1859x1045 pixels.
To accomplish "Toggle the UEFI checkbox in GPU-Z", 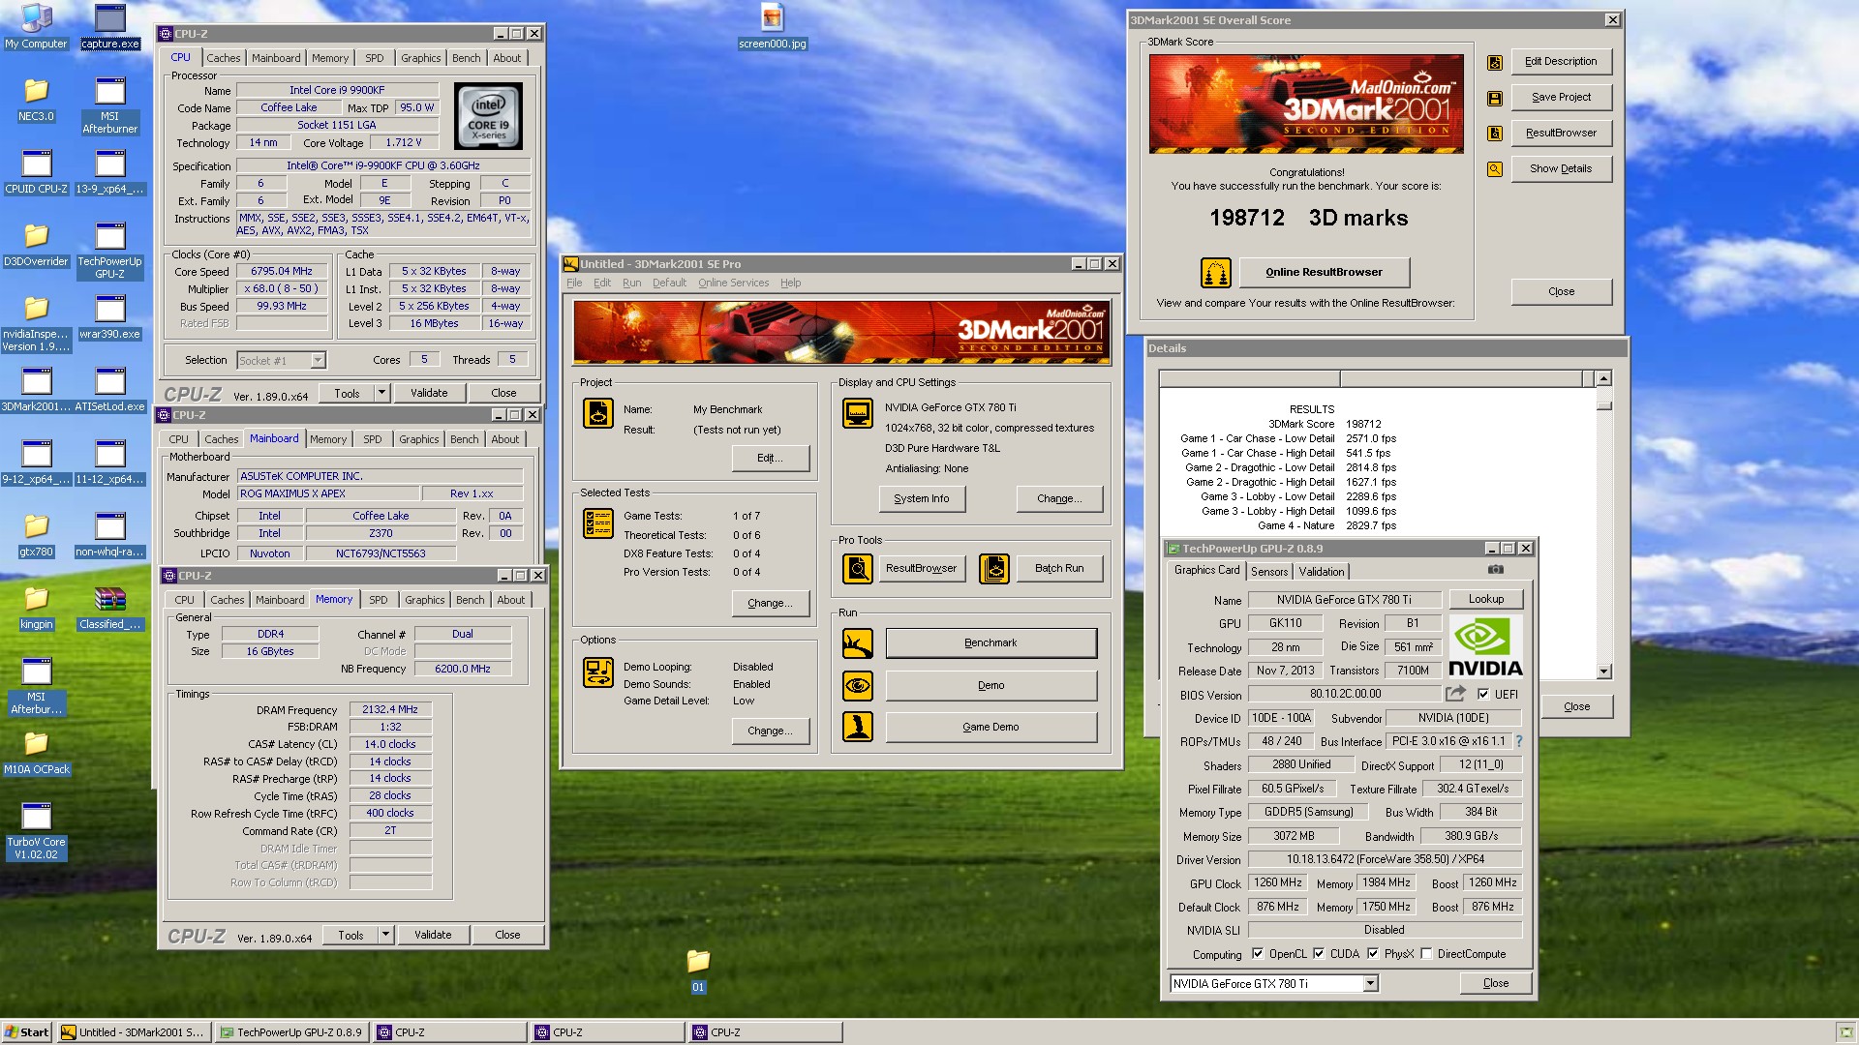I will [x=1483, y=694].
